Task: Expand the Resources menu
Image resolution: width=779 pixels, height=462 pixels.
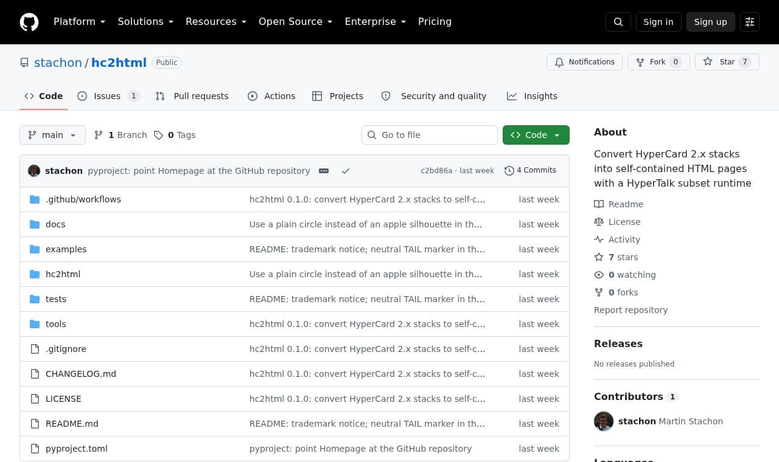Action: point(216,22)
